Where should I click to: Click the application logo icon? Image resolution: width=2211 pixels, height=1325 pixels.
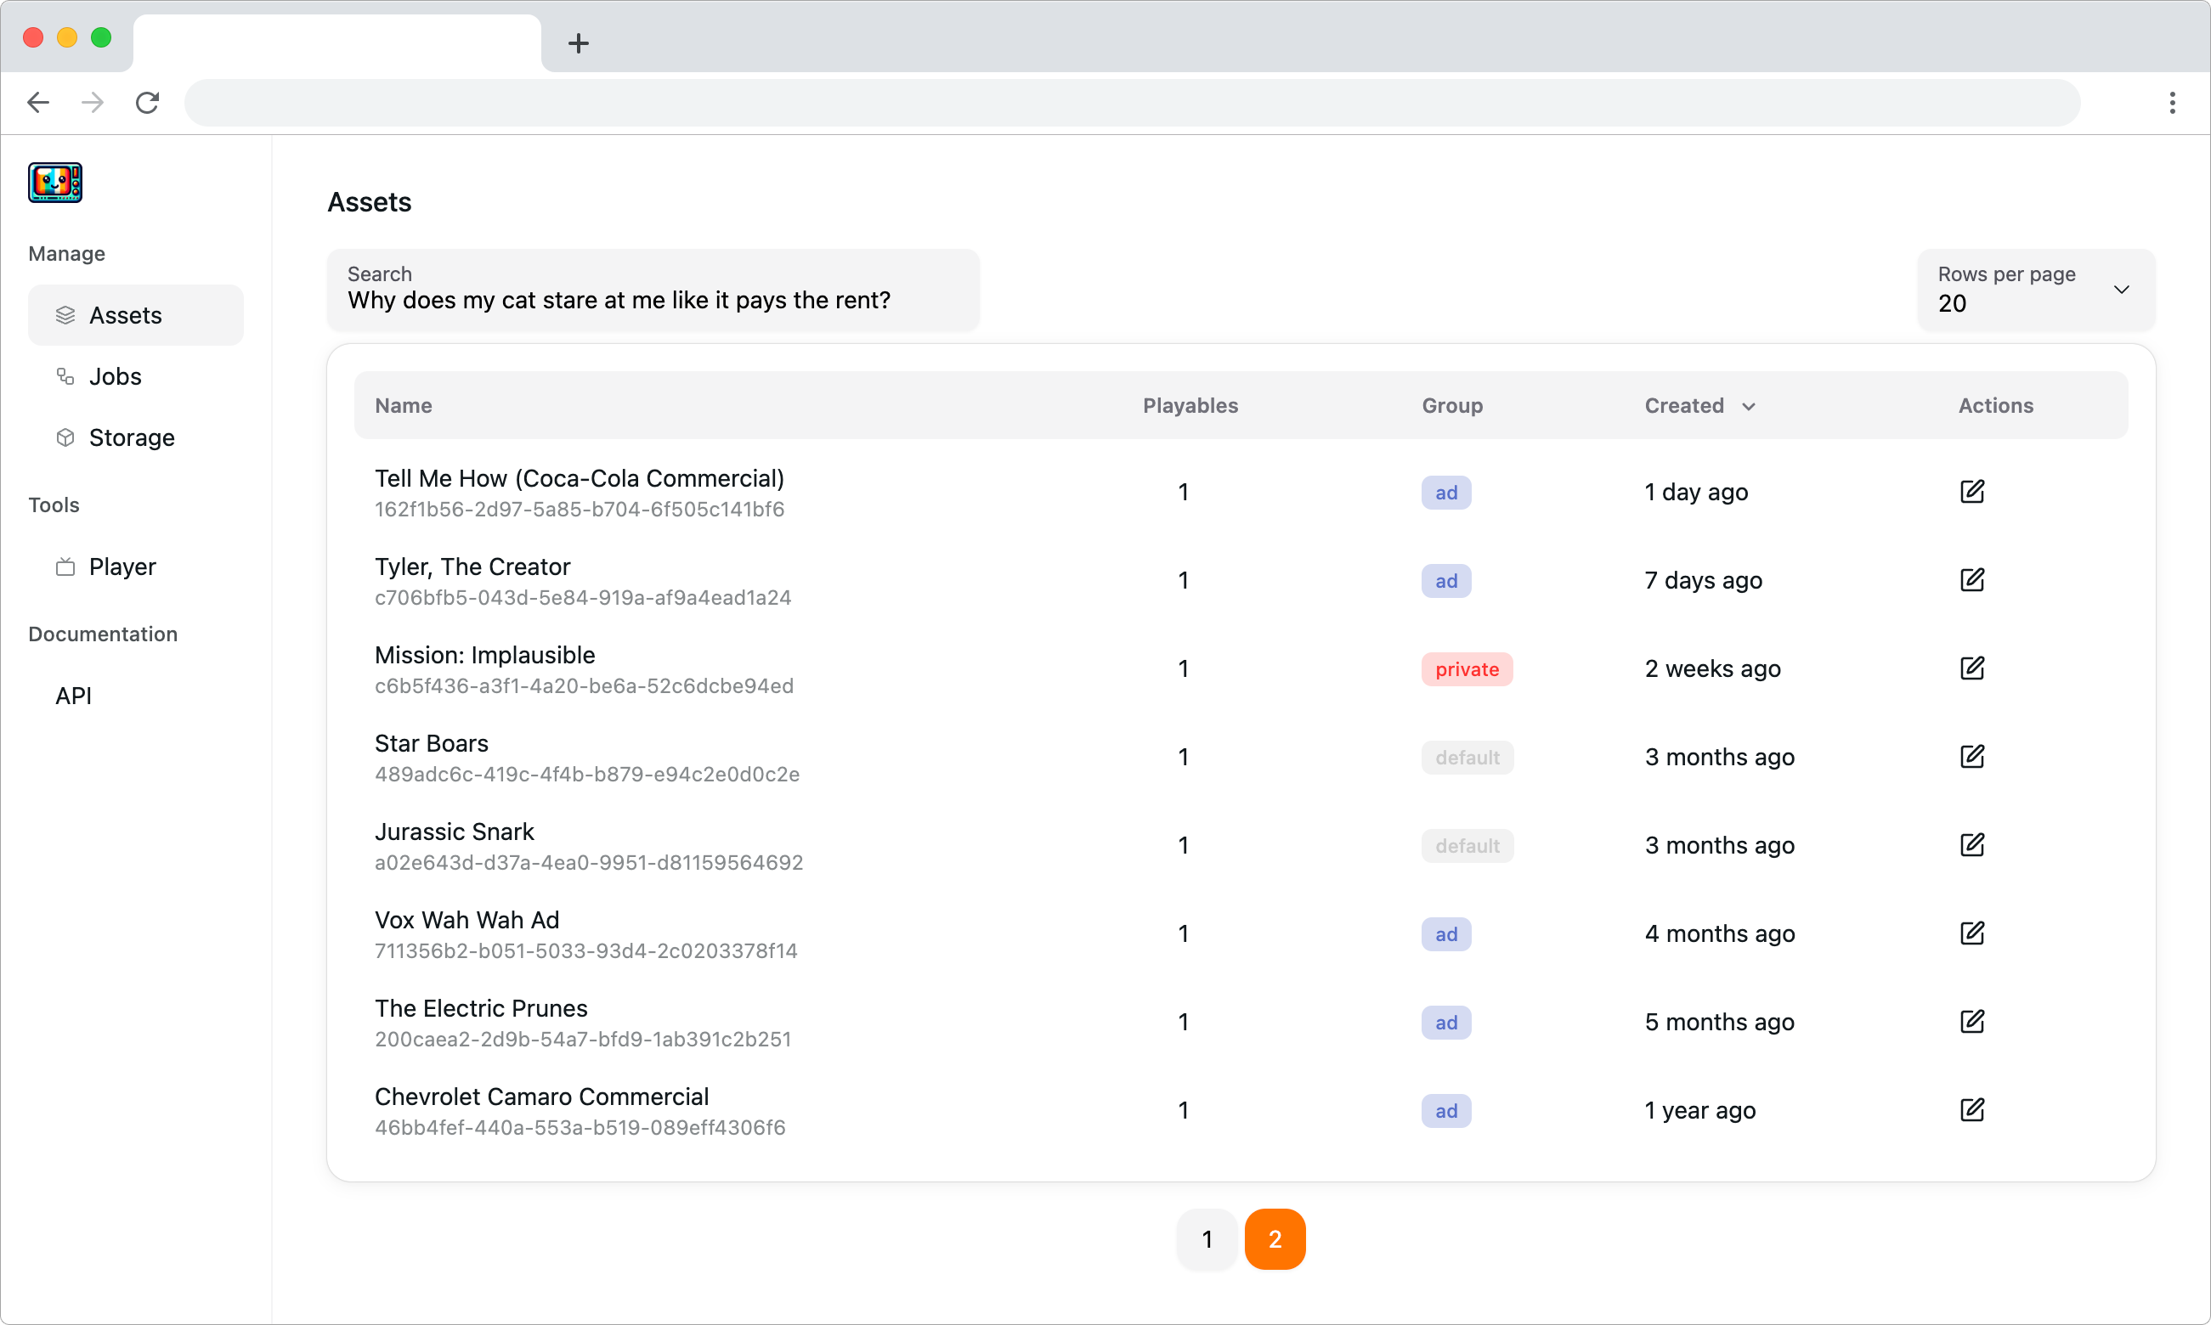pos(55,182)
